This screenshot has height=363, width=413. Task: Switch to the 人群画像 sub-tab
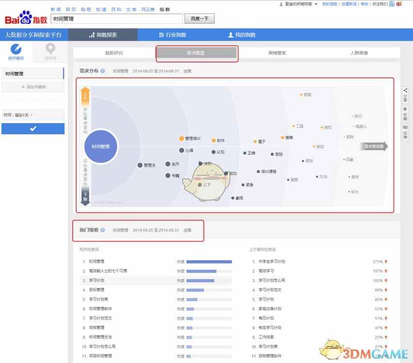(x=359, y=53)
